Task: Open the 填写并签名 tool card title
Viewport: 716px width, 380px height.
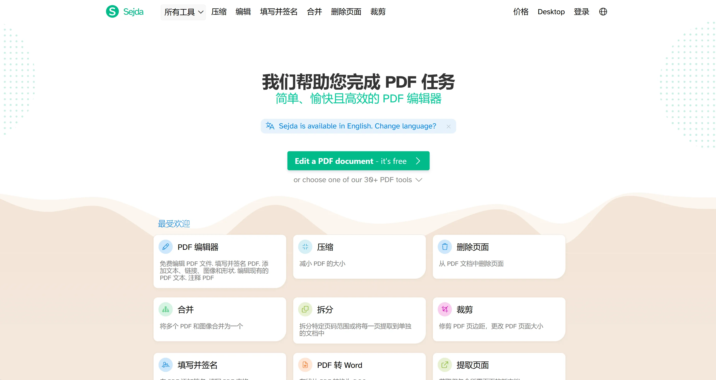Action: click(x=198, y=365)
